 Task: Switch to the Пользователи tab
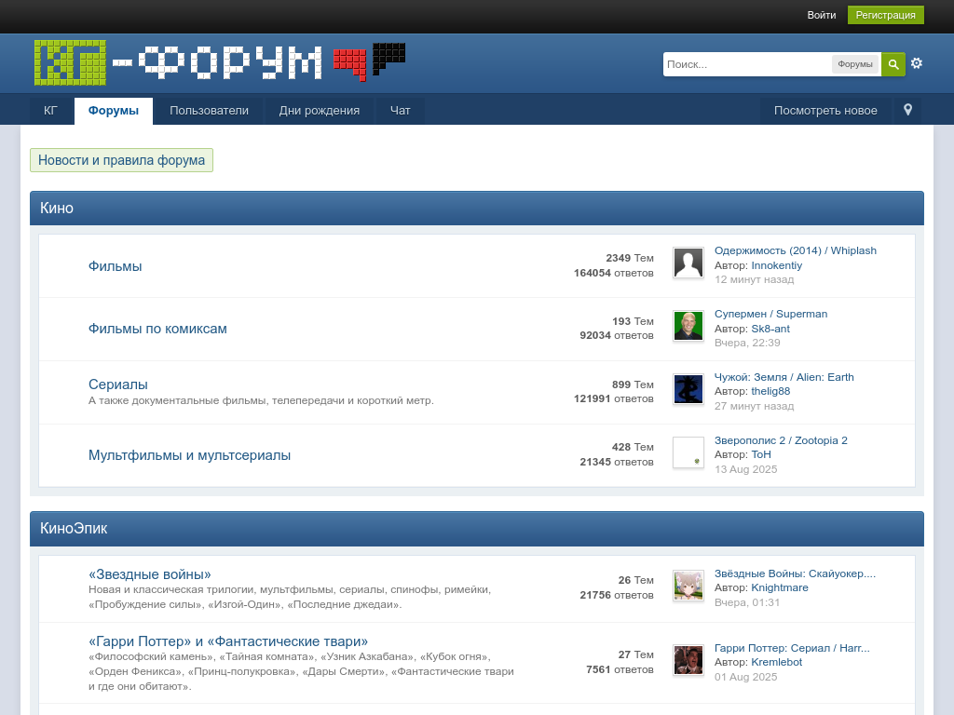coord(209,111)
